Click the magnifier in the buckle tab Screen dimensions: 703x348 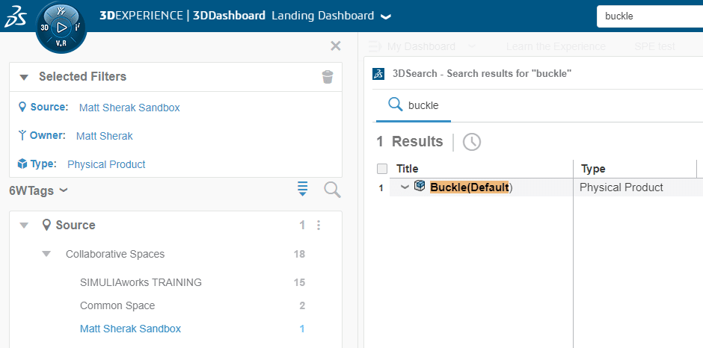coord(396,105)
